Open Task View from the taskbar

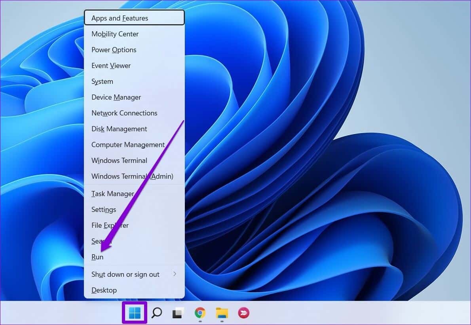[x=177, y=313]
